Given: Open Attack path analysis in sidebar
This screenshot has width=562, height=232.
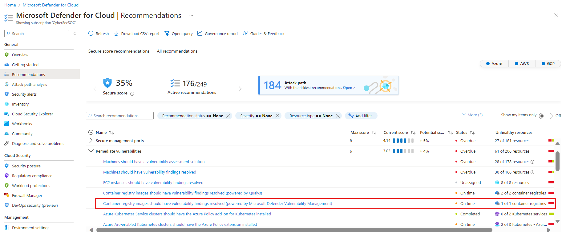Looking at the screenshot, I should point(29,84).
